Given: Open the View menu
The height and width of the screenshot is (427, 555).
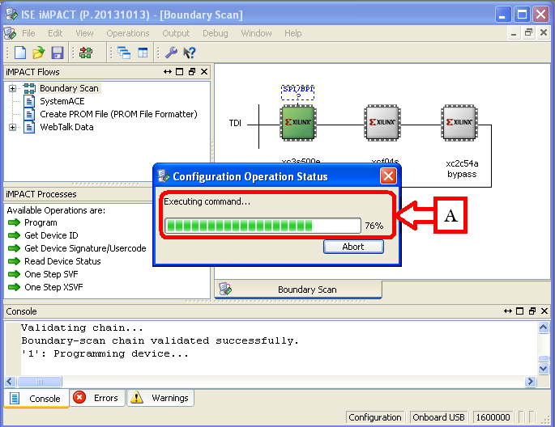Looking at the screenshot, I should [x=84, y=33].
